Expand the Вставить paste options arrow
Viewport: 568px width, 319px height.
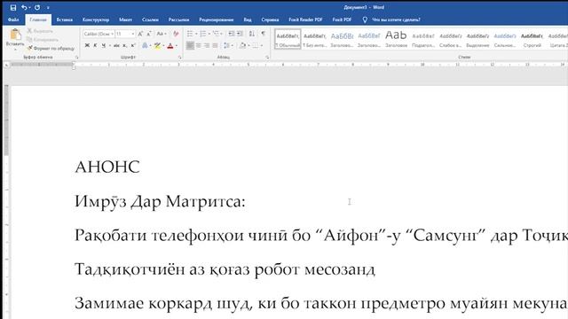pyautogui.click(x=15, y=49)
